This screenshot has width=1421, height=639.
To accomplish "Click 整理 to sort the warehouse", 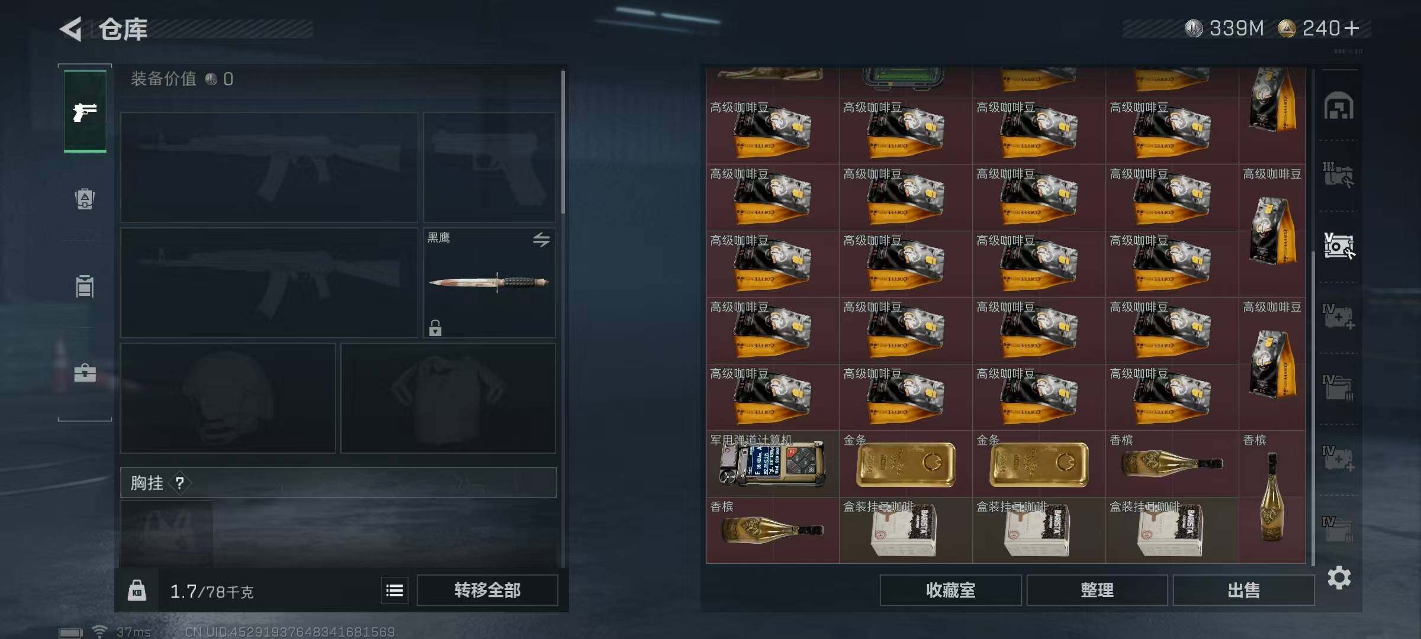I will click(x=1097, y=590).
